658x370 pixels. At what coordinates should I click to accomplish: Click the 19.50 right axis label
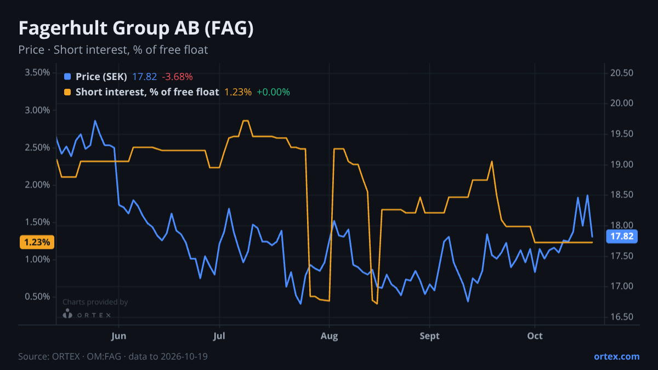click(622, 134)
